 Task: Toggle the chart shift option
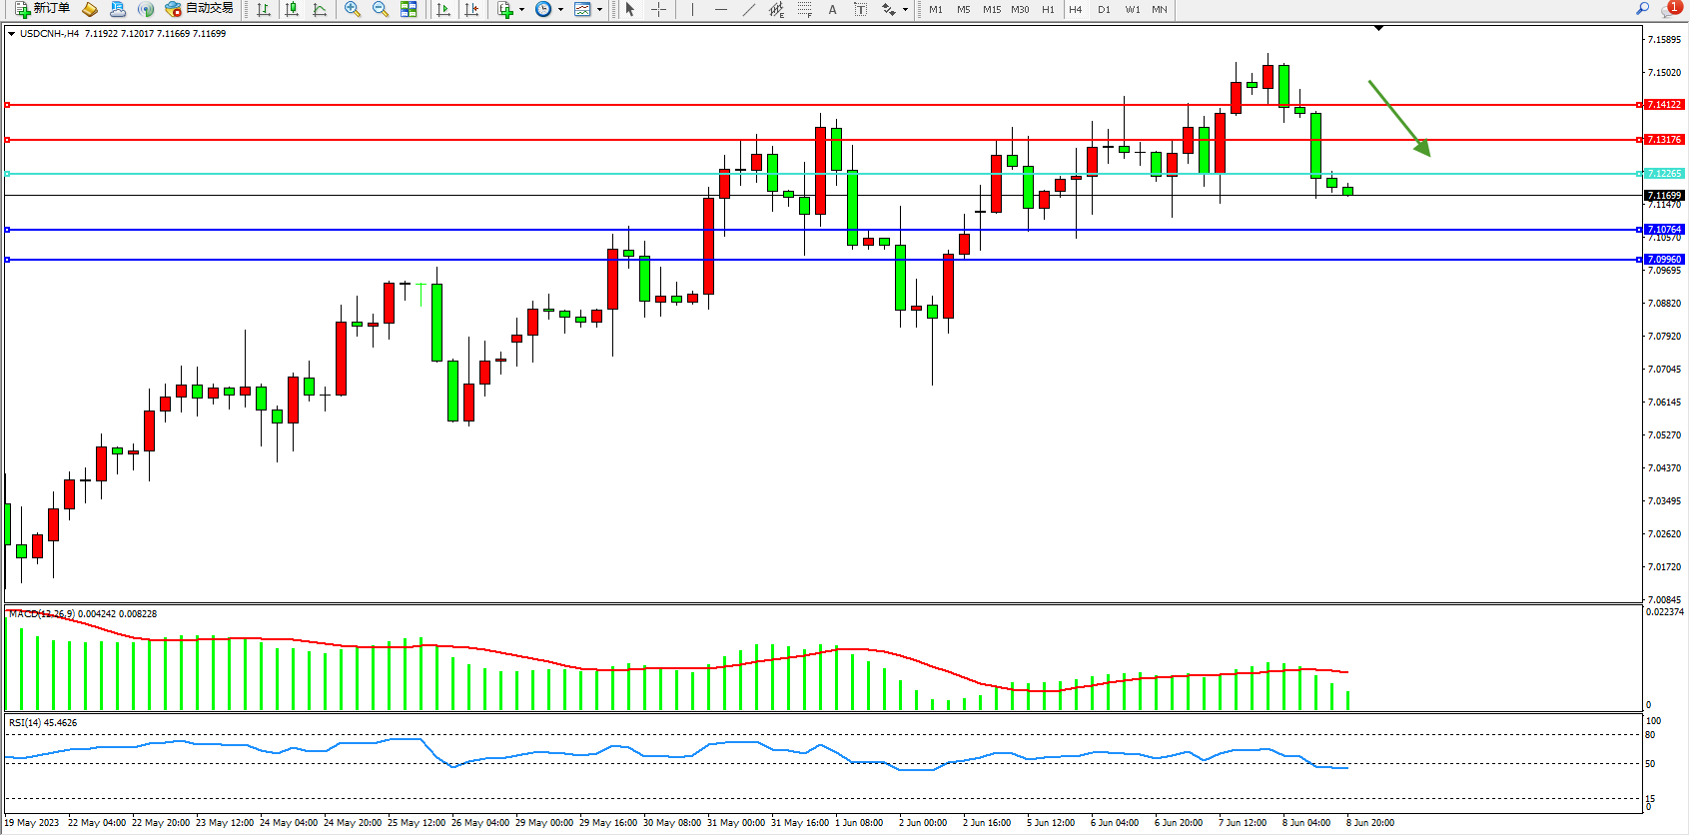tap(471, 9)
